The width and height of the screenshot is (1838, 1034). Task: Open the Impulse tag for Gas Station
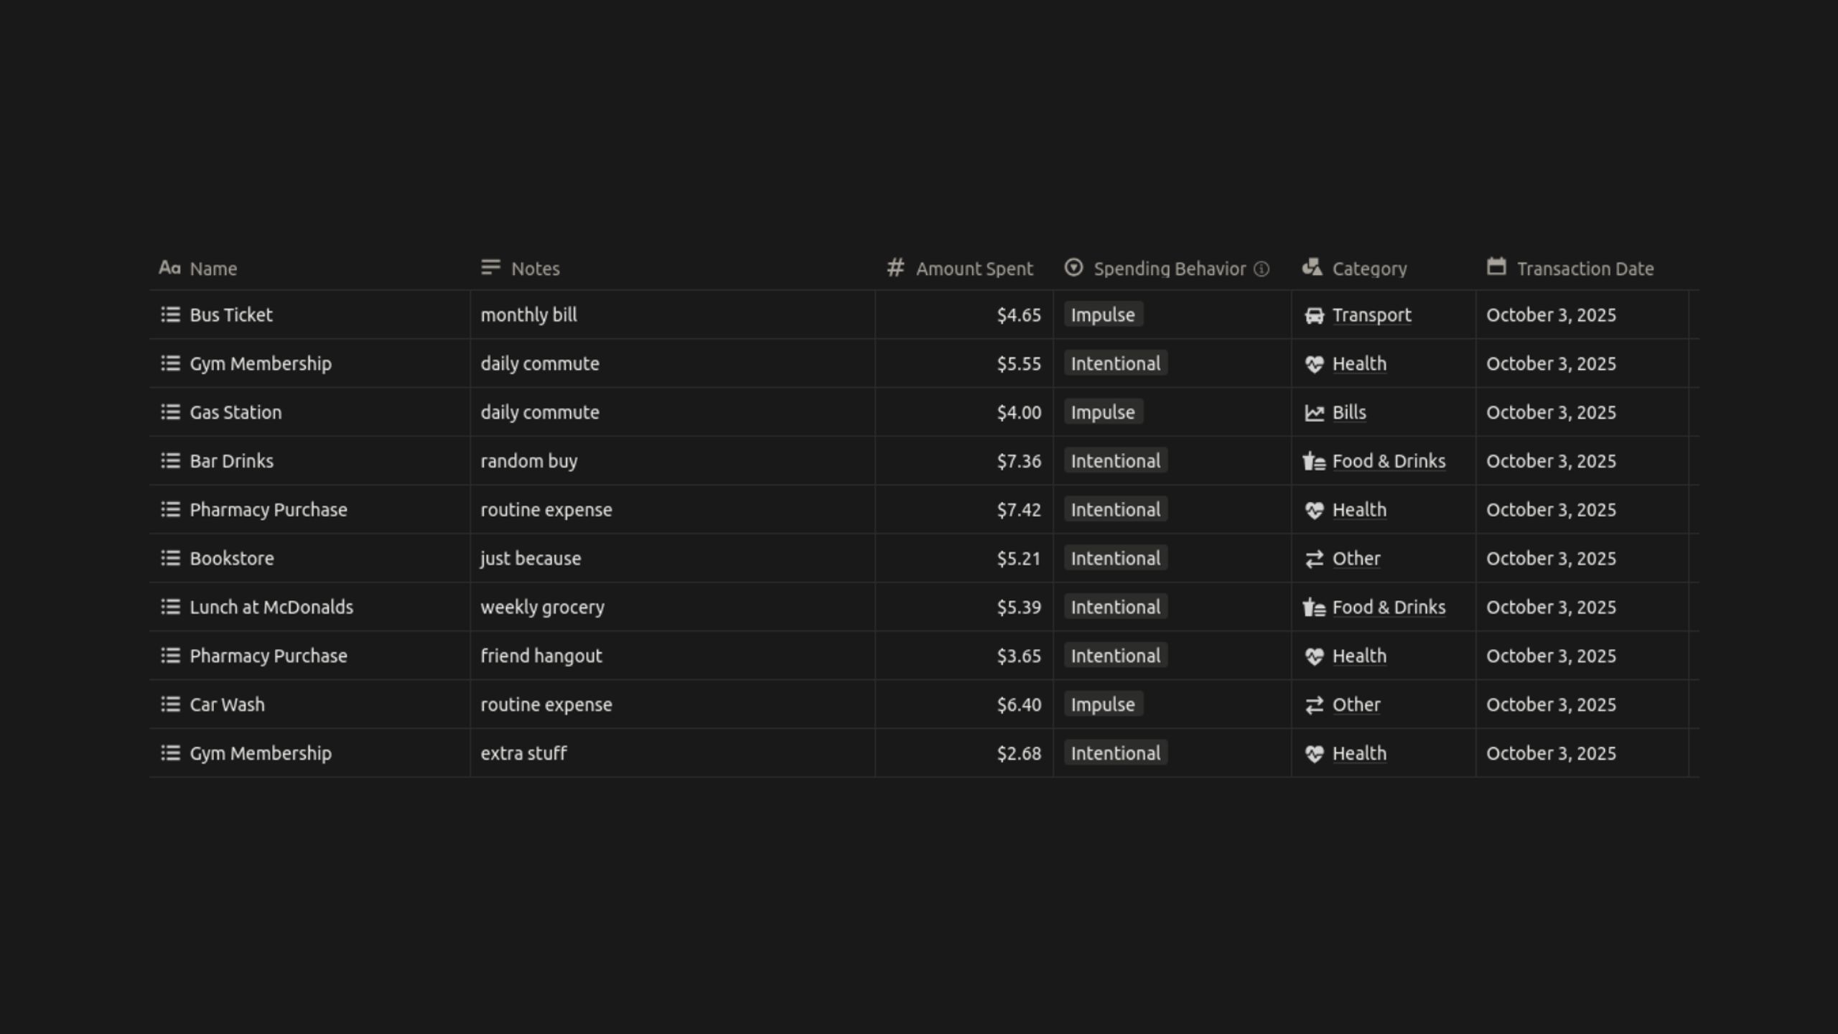pyautogui.click(x=1104, y=412)
